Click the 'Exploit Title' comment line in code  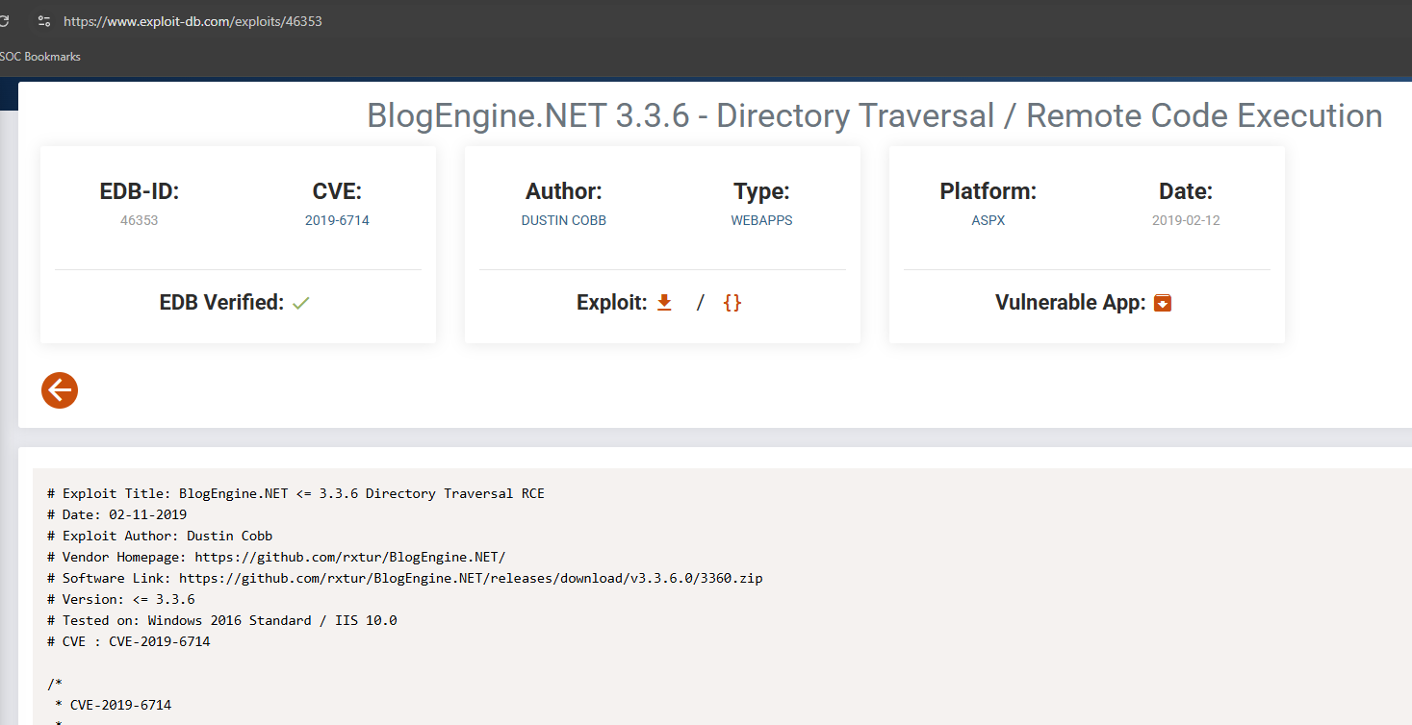[295, 493]
